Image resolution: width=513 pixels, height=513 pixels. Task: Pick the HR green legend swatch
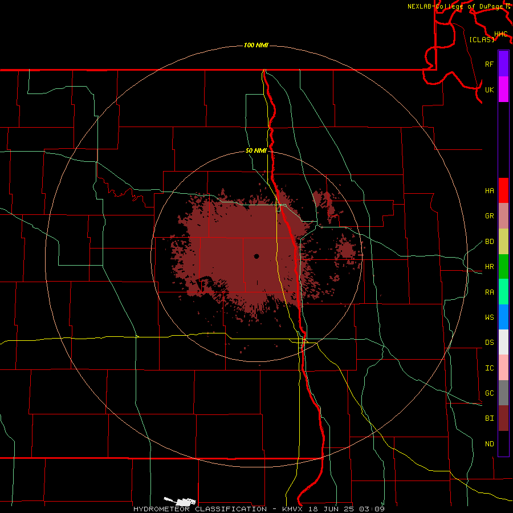click(x=503, y=267)
